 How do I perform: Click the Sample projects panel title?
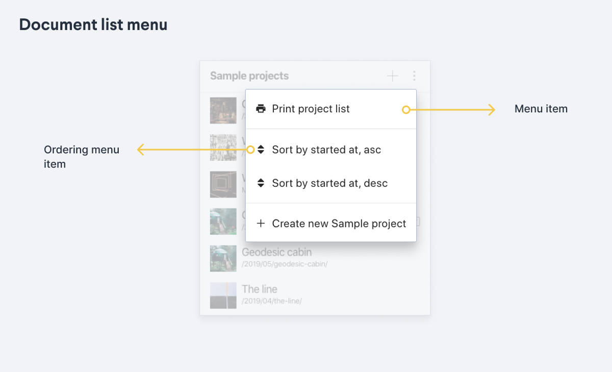(249, 76)
